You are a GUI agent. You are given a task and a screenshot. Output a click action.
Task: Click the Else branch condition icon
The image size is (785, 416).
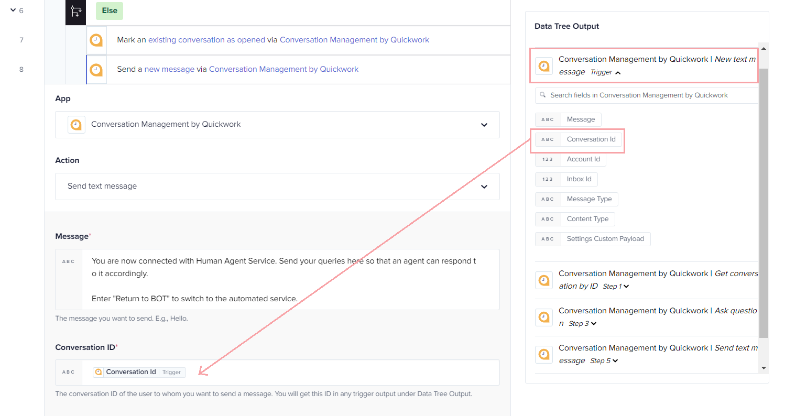coord(75,11)
